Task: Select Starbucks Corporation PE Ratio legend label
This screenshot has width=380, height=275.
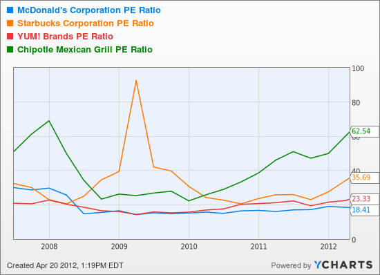Action: [86, 23]
